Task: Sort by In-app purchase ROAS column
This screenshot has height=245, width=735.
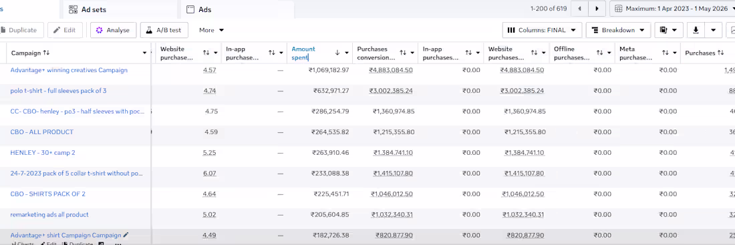Action: point(272,53)
